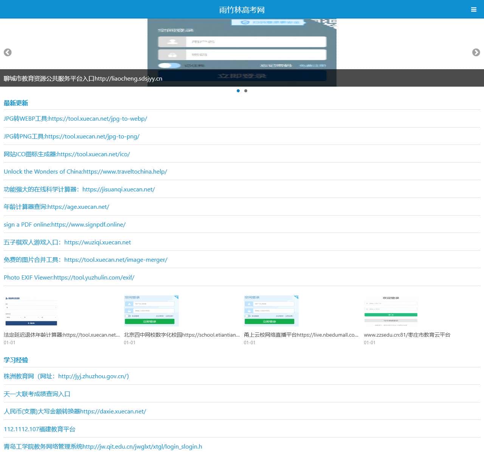Open Unlock the Wonders of China link
This screenshot has width=484, height=452.
click(x=85, y=172)
